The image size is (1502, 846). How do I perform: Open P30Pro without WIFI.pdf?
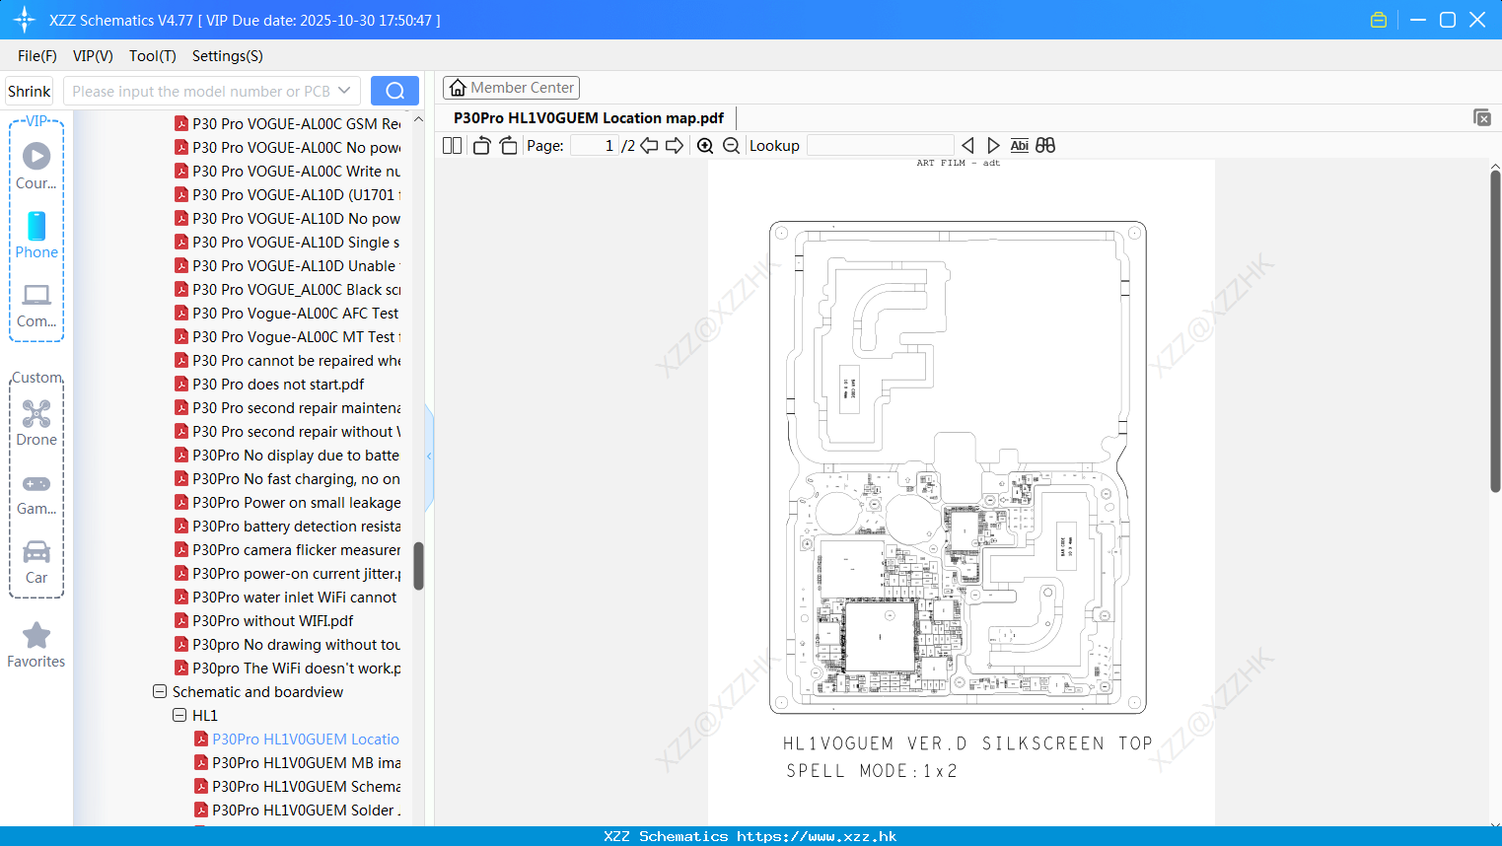[x=263, y=620]
